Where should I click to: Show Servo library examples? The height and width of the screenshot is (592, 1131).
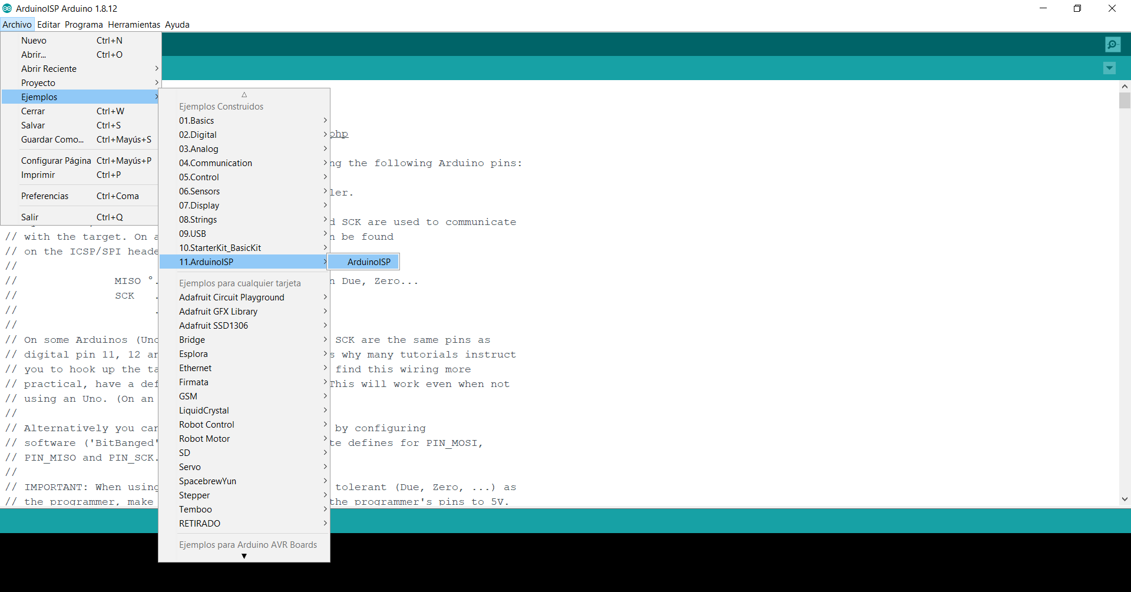244,467
